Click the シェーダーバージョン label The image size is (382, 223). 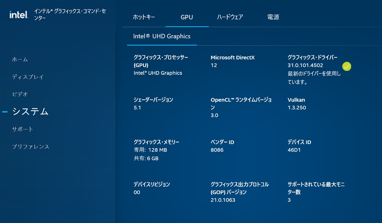tap(153, 100)
